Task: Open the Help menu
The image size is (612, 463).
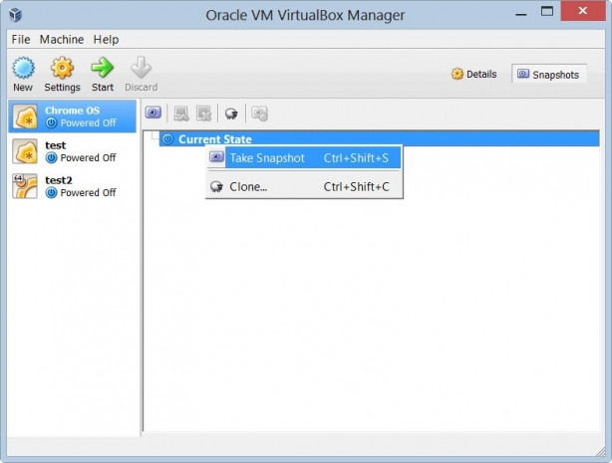Action: 106,40
